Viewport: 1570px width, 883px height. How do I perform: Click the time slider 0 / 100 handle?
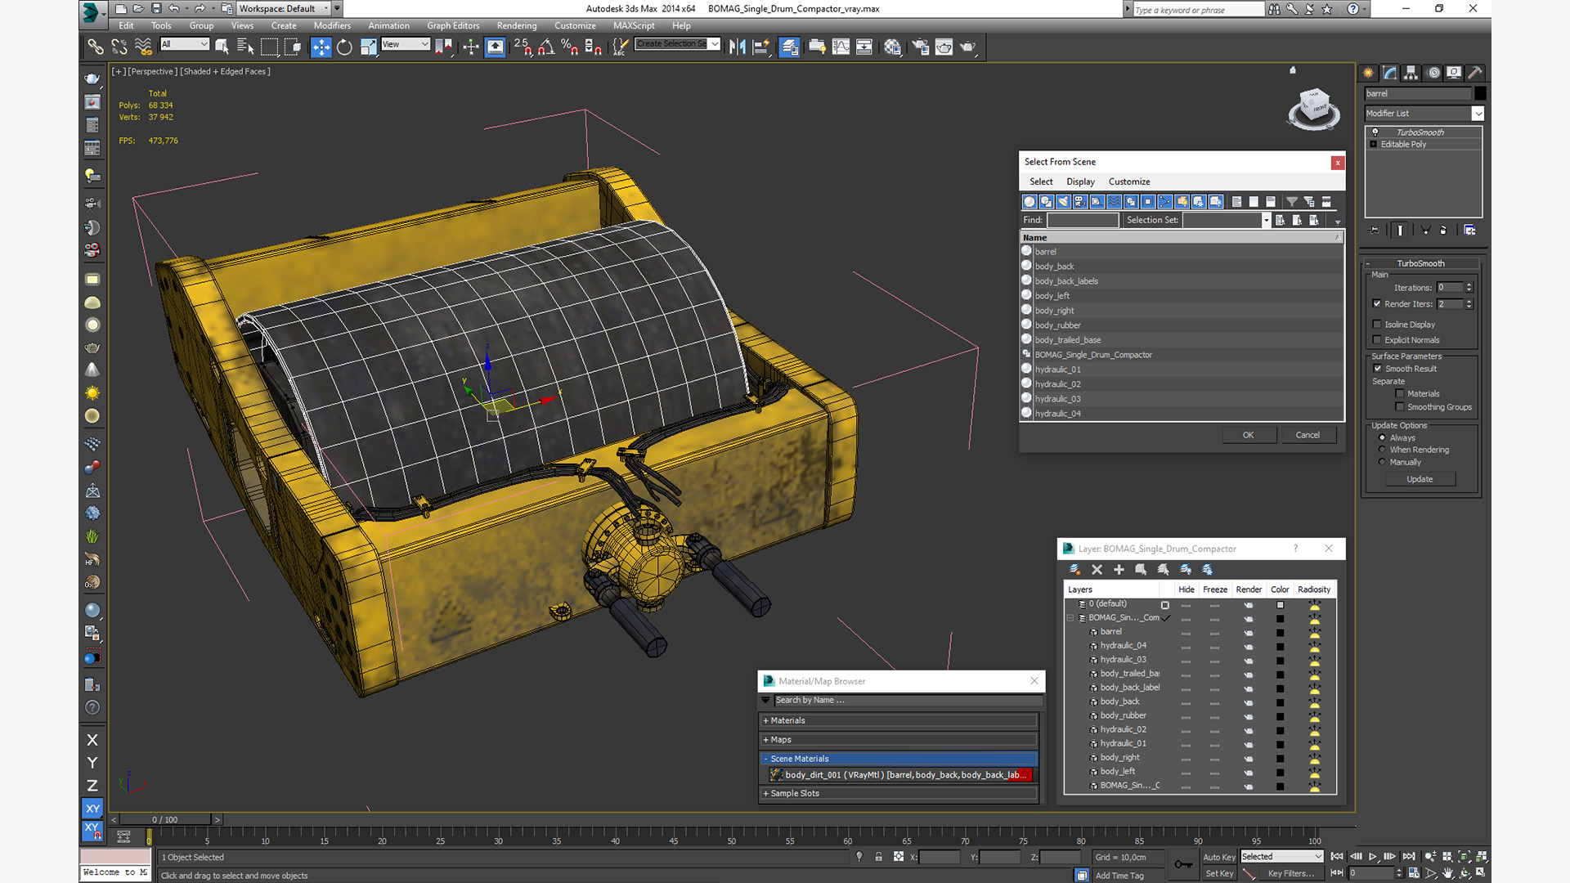(x=165, y=819)
